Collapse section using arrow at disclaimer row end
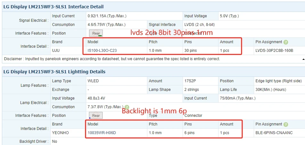This screenshot has height=145, width=305. [x=303, y=59]
